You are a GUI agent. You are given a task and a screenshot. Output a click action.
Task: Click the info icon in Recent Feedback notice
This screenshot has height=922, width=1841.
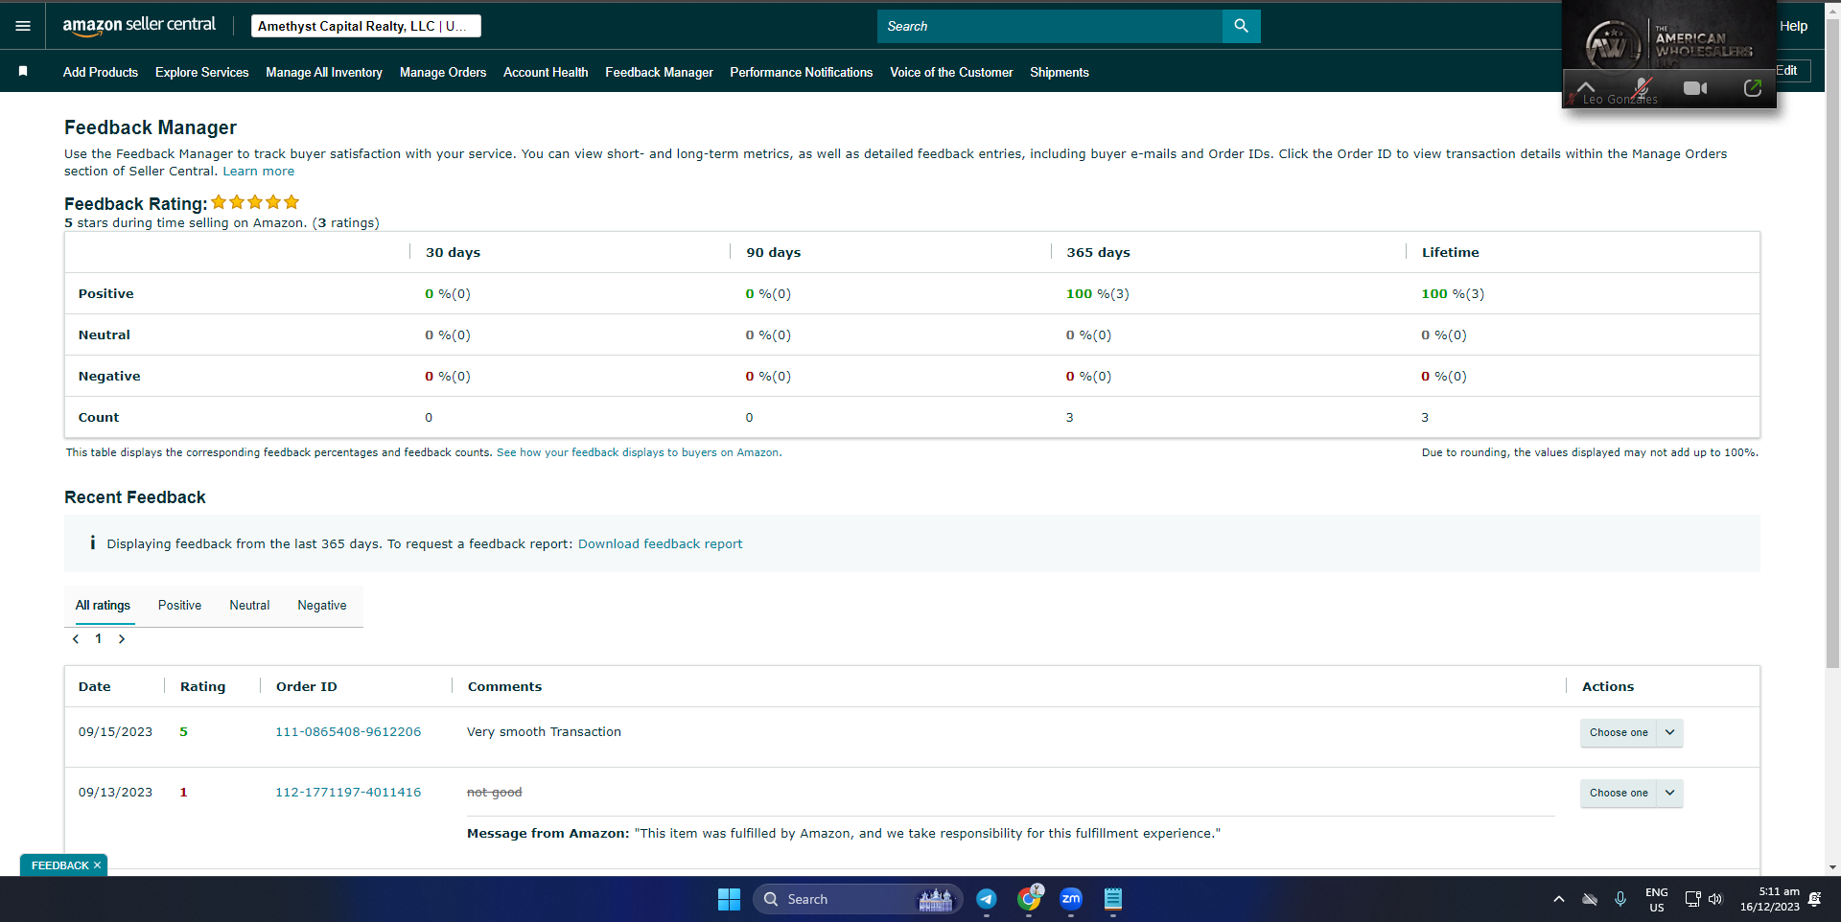pos(93,542)
